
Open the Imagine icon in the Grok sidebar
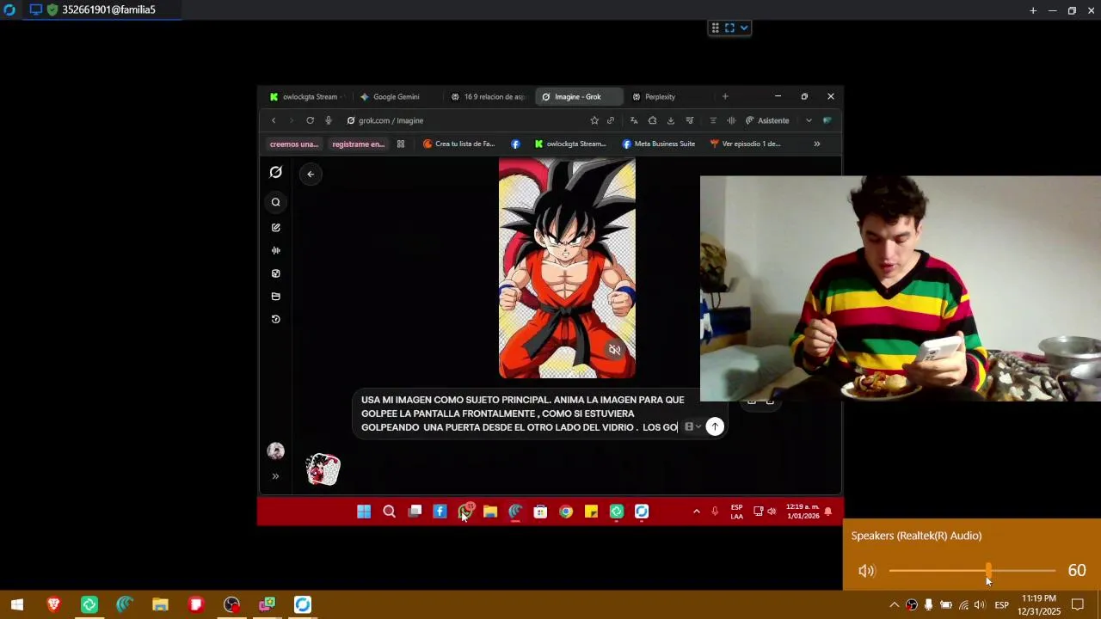point(276,273)
